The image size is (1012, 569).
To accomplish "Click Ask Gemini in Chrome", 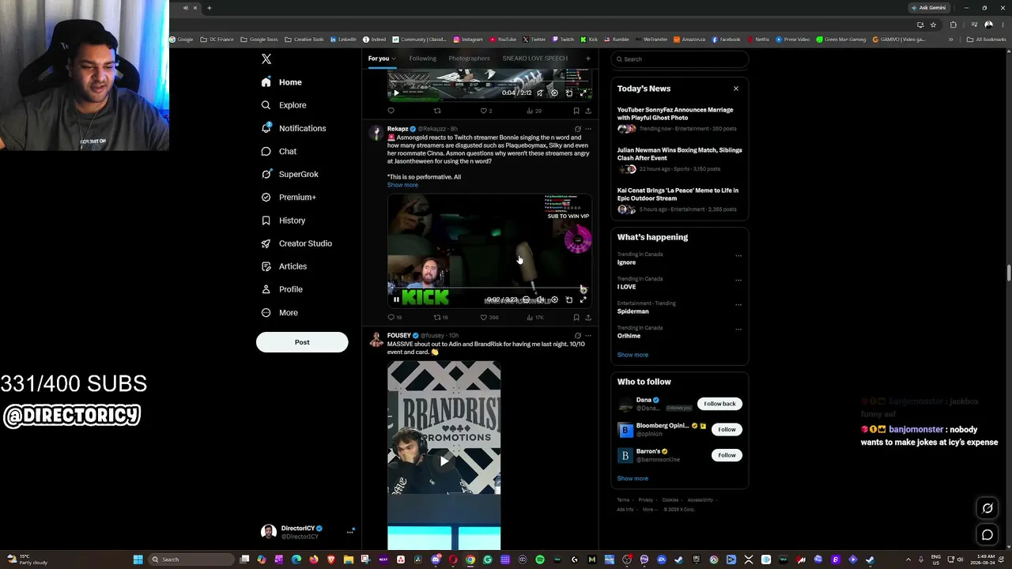I will coord(928,8).
